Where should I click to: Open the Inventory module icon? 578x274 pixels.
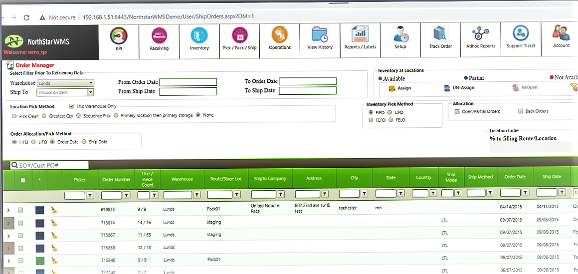199,36
